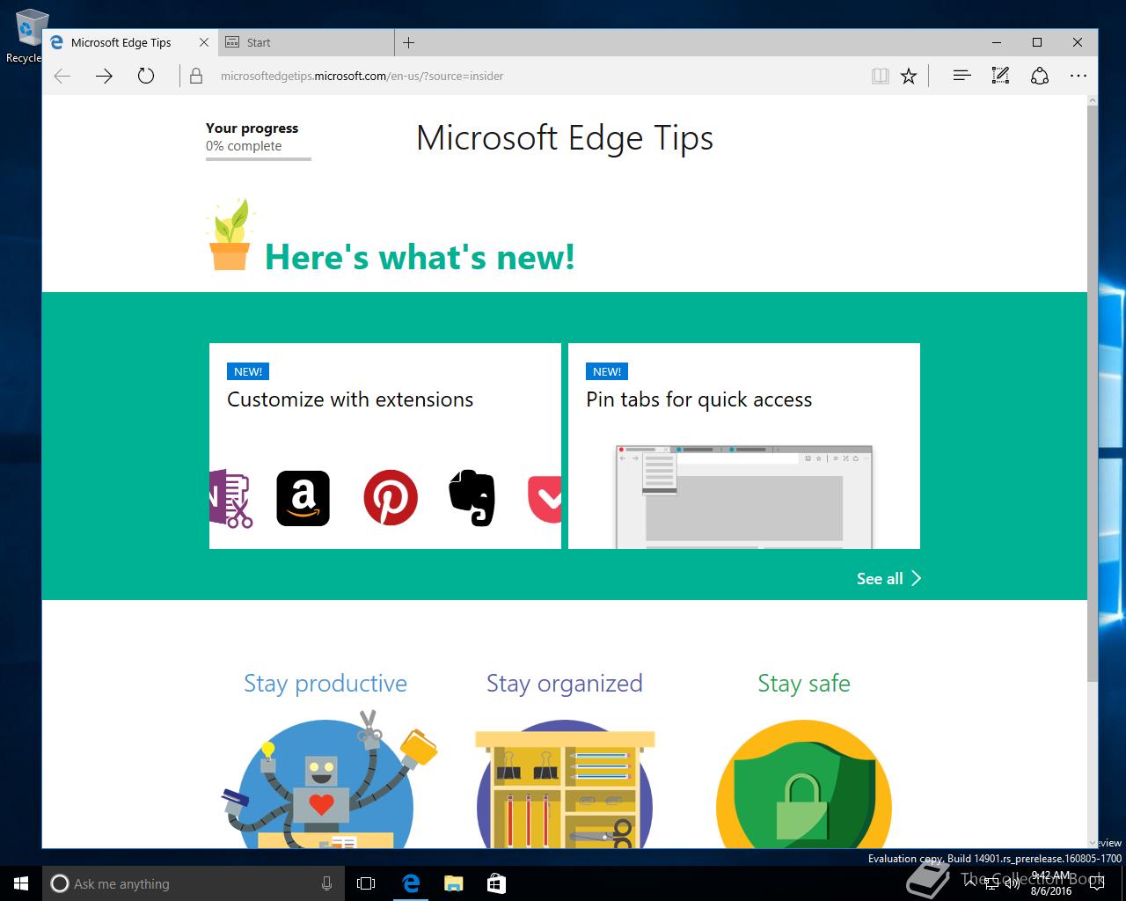Viewport: 1126px width, 901px height.
Task: Switch to the Start tab
Action: pos(304,42)
